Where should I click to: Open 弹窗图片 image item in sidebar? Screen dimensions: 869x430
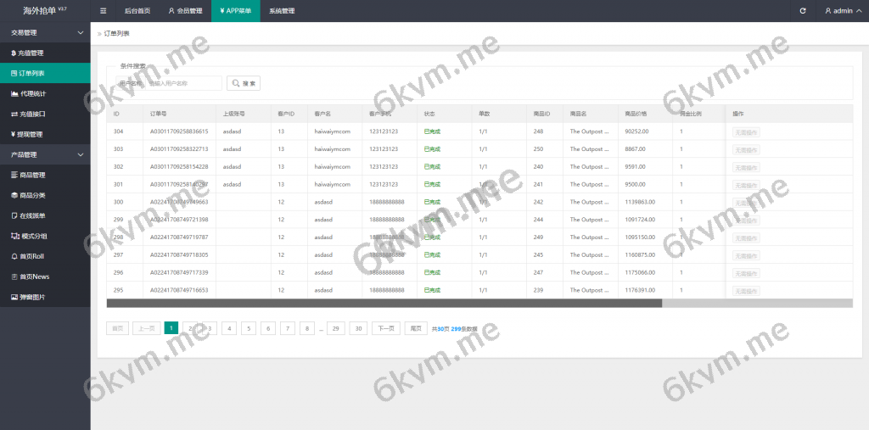pyautogui.click(x=31, y=297)
